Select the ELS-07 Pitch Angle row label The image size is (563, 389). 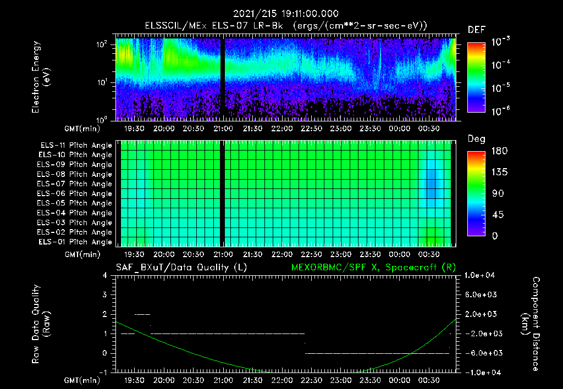point(75,184)
